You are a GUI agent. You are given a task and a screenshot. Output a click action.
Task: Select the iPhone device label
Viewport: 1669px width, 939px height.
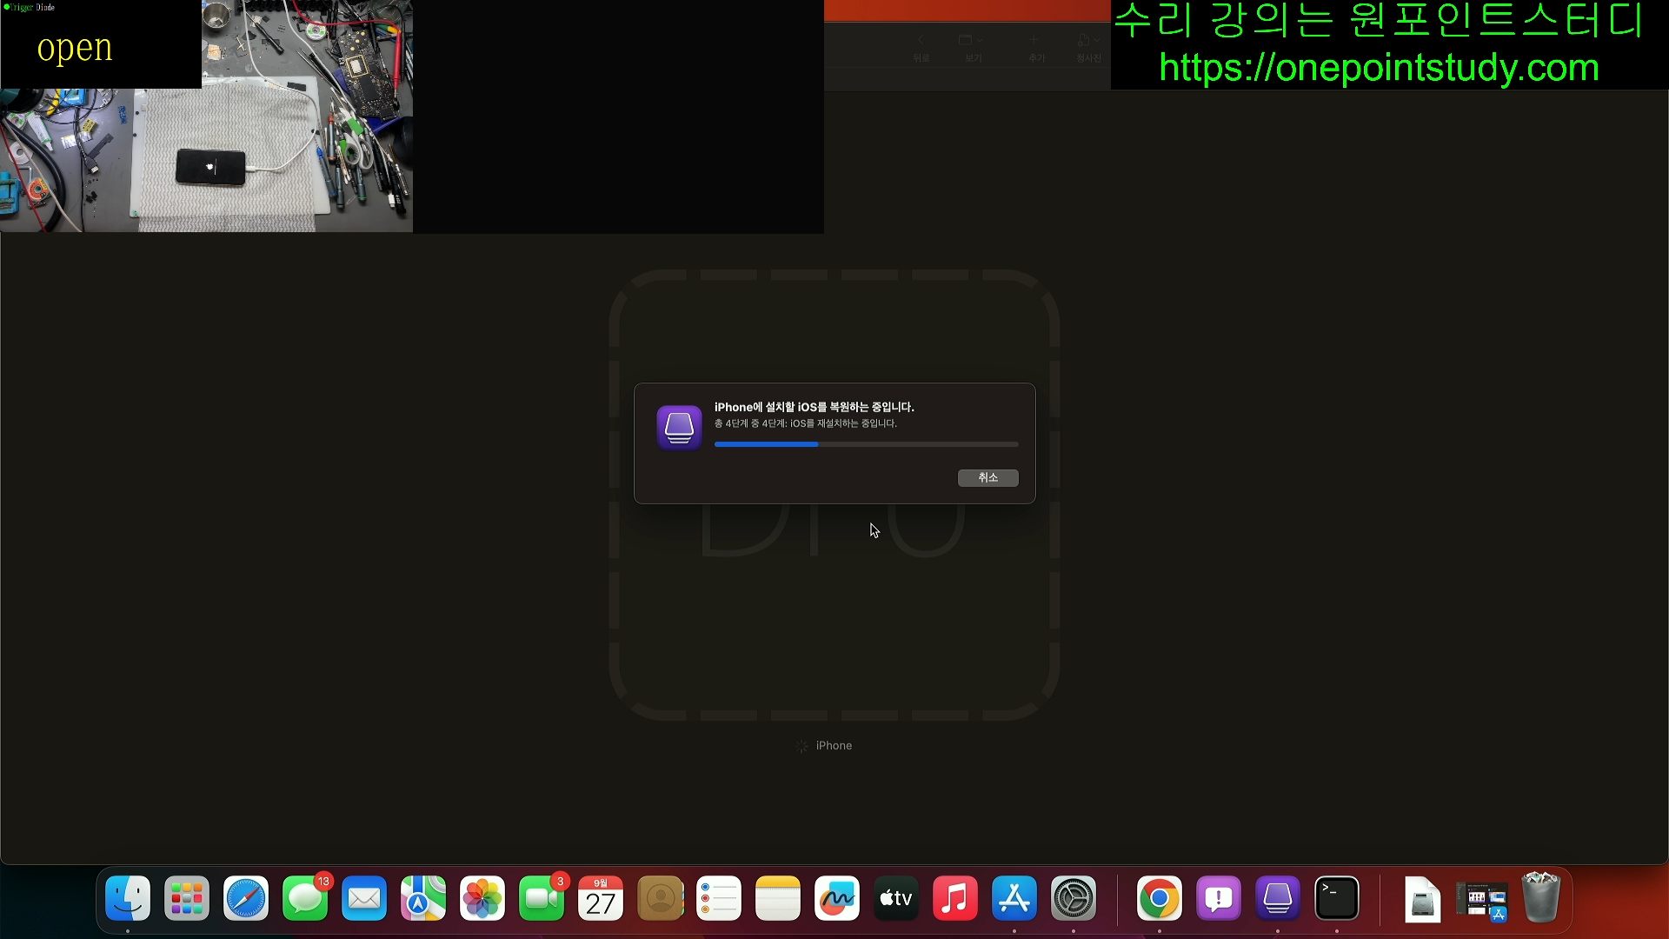(833, 746)
